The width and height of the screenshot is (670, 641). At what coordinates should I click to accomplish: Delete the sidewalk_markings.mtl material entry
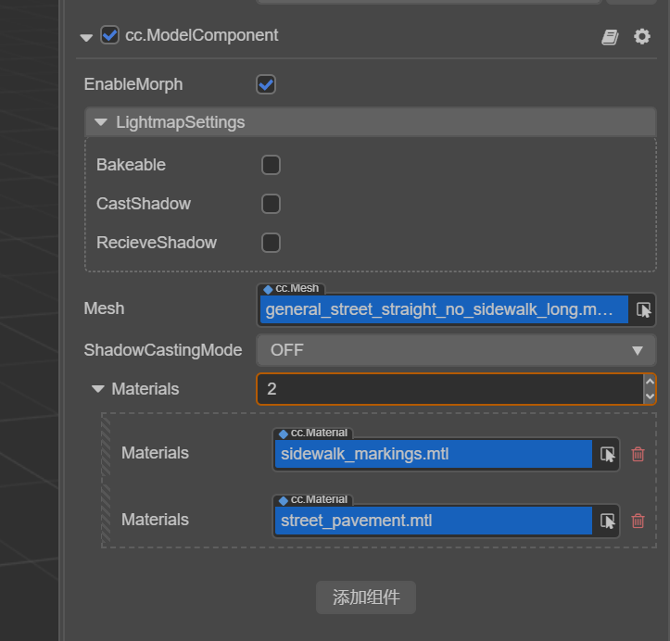(638, 454)
